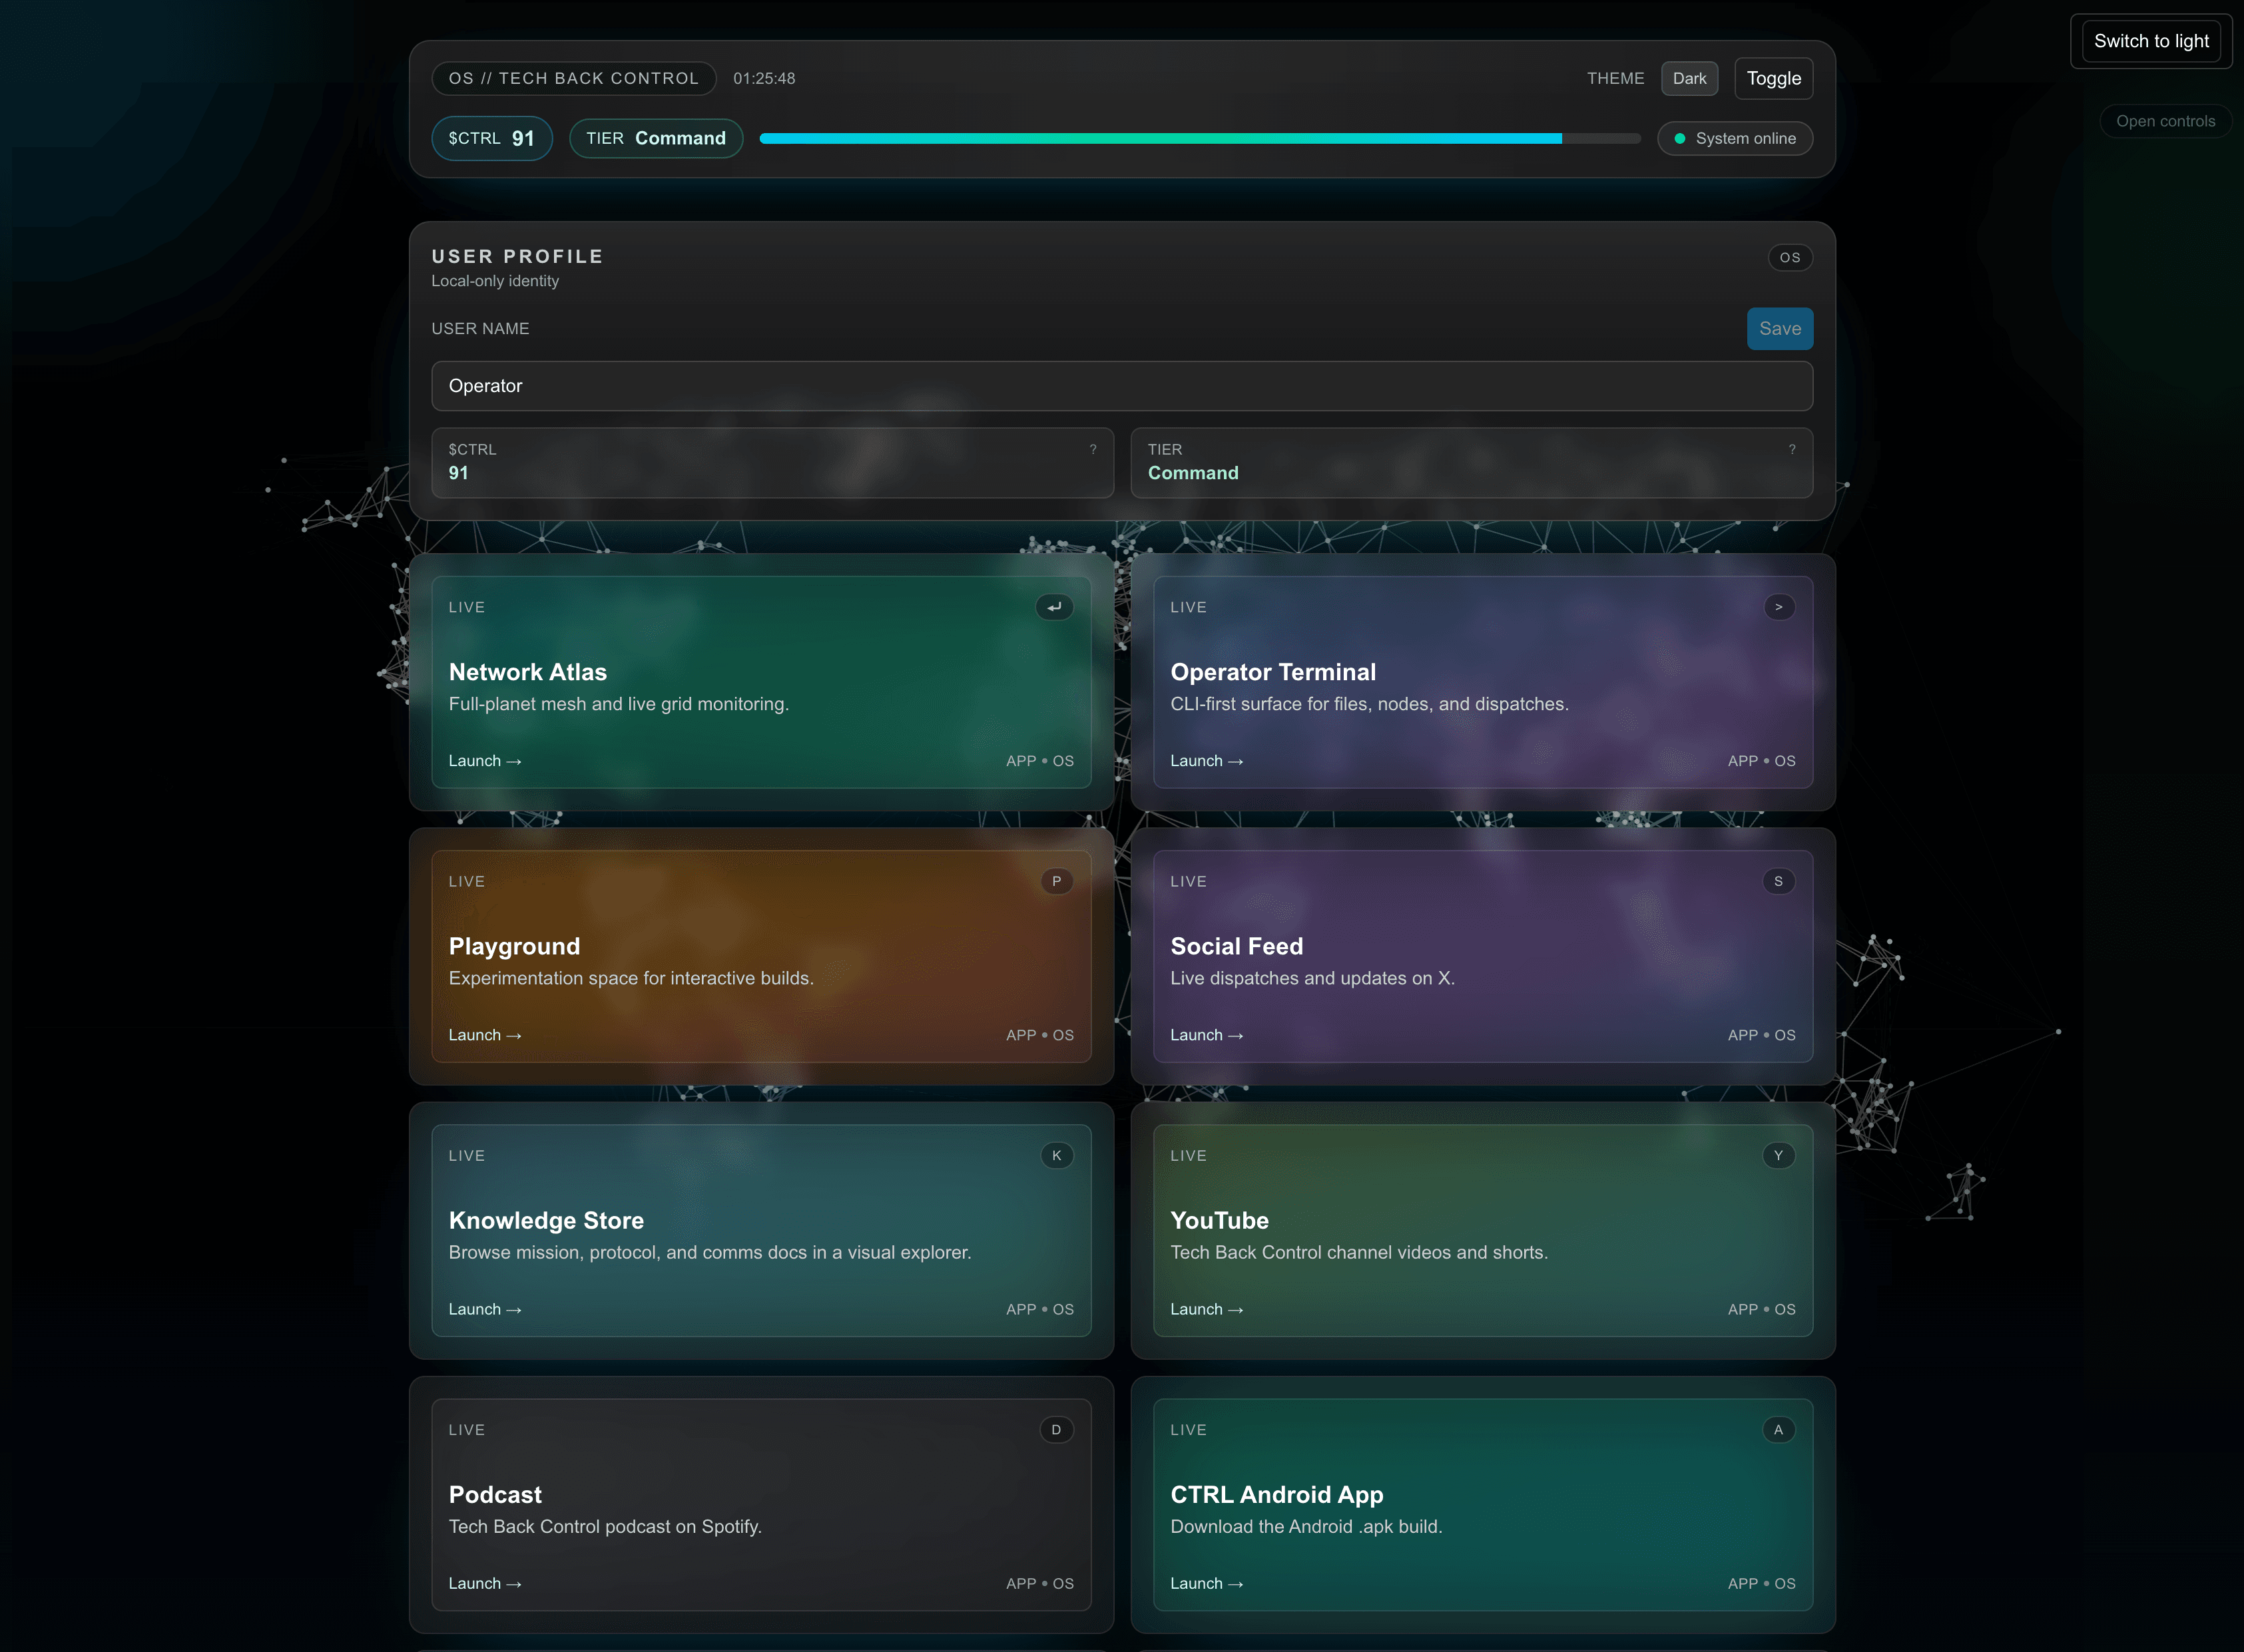Click 'Download the Android .apk build.' text
The image size is (2244, 1652).
[1306, 1526]
